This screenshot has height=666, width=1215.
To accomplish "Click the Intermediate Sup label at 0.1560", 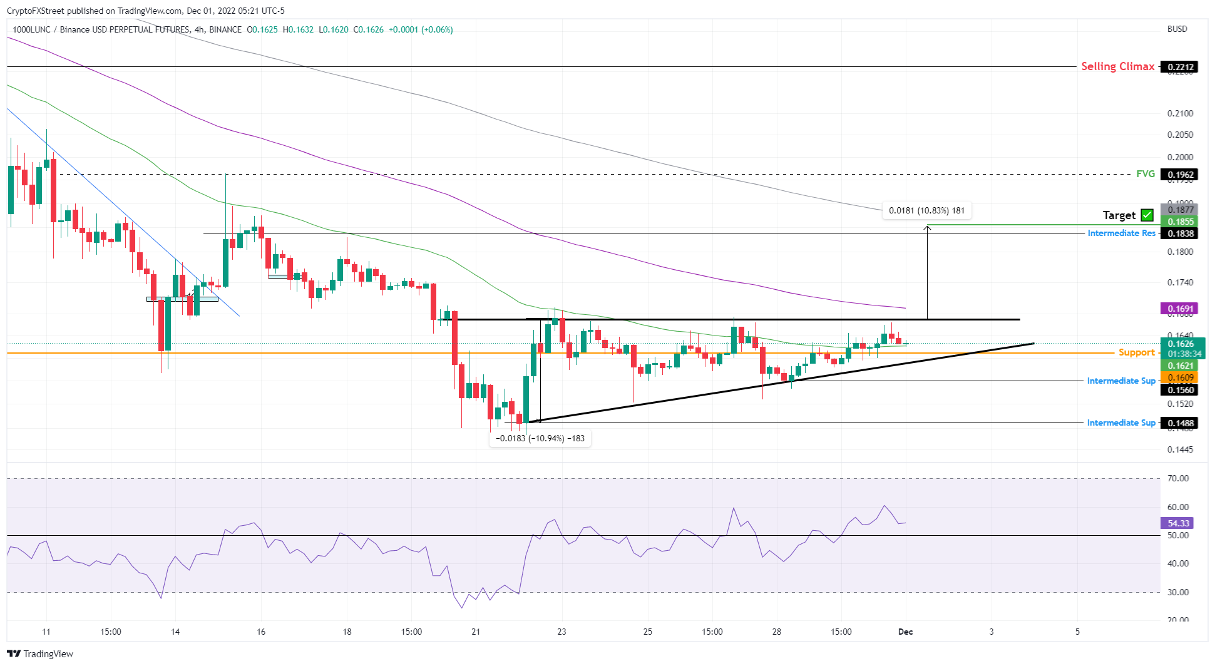I will pyautogui.click(x=1121, y=381).
